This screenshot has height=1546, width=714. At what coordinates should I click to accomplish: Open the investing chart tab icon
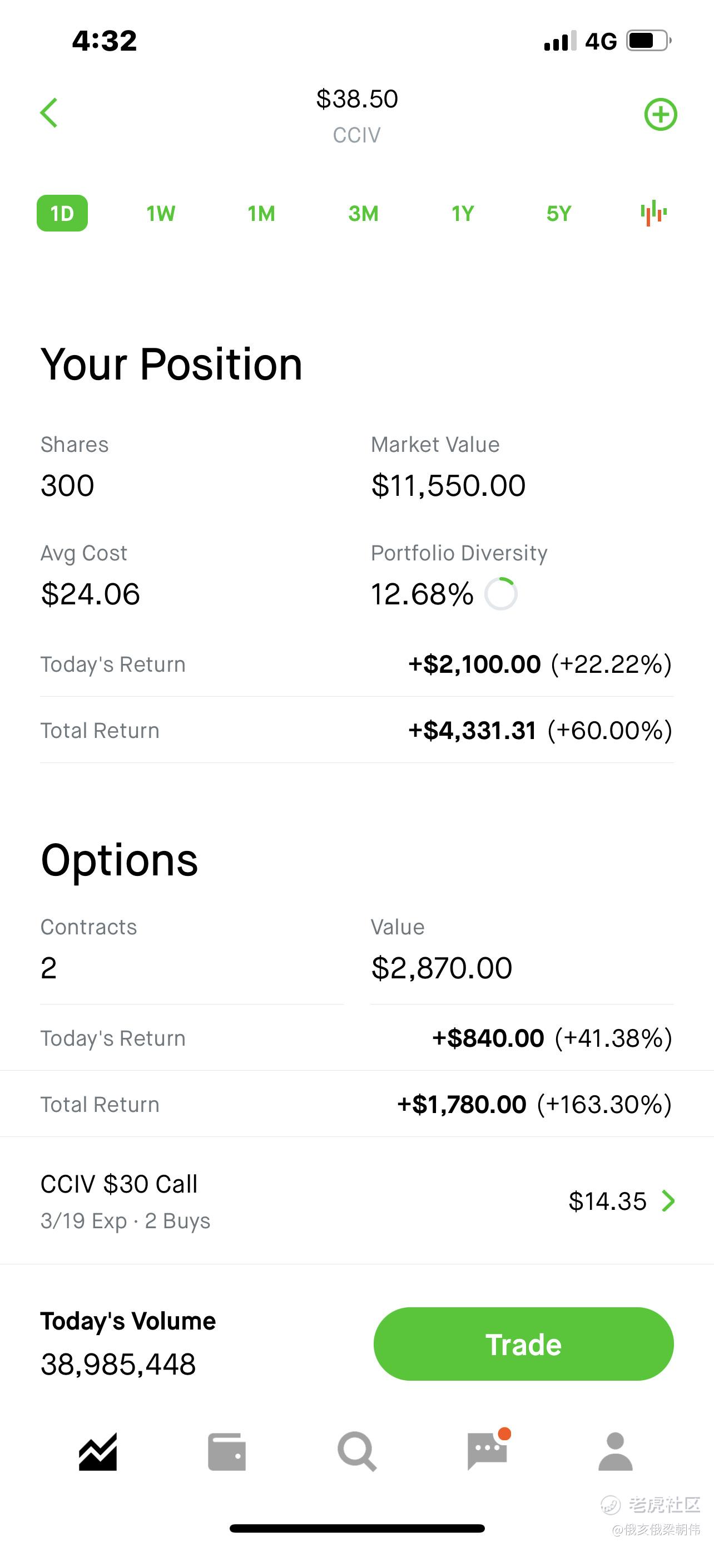coord(98,1451)
